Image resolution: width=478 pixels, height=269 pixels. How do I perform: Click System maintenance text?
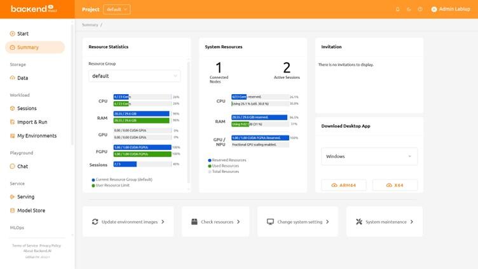[386, 222]
